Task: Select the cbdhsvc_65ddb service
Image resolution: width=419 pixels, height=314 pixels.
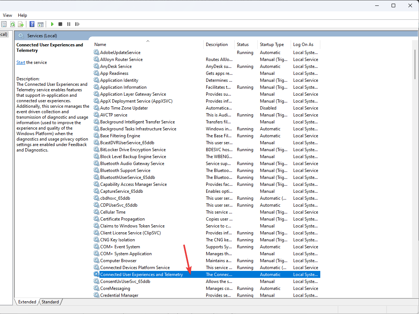Action: coord(207,198)
